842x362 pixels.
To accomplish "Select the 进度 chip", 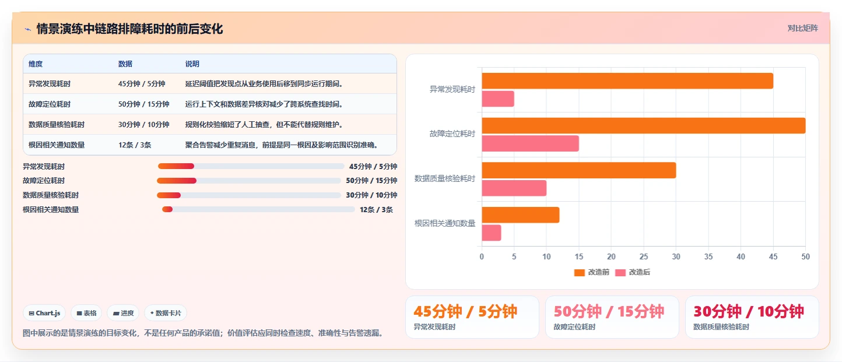I will click(x=123, y=313).
